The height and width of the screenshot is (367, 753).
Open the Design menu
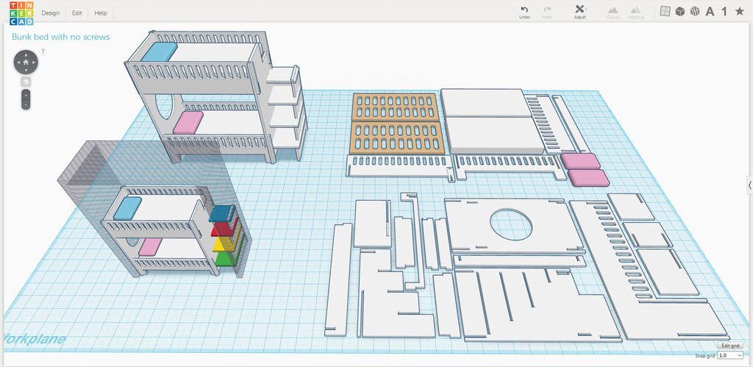tap(51, 13)
